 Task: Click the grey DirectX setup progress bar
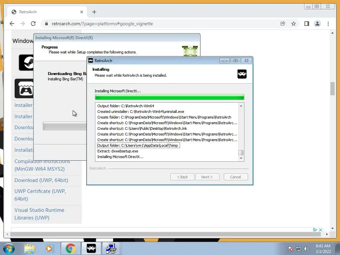(x=65, y=126)
